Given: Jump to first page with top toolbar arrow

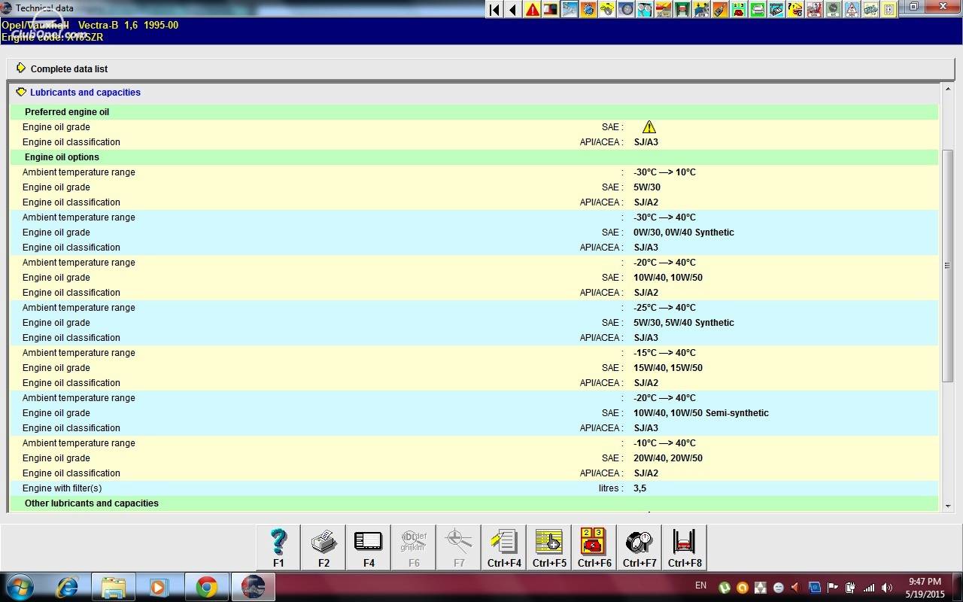Looking at the screenshot, I should click(x=494, y=9).
